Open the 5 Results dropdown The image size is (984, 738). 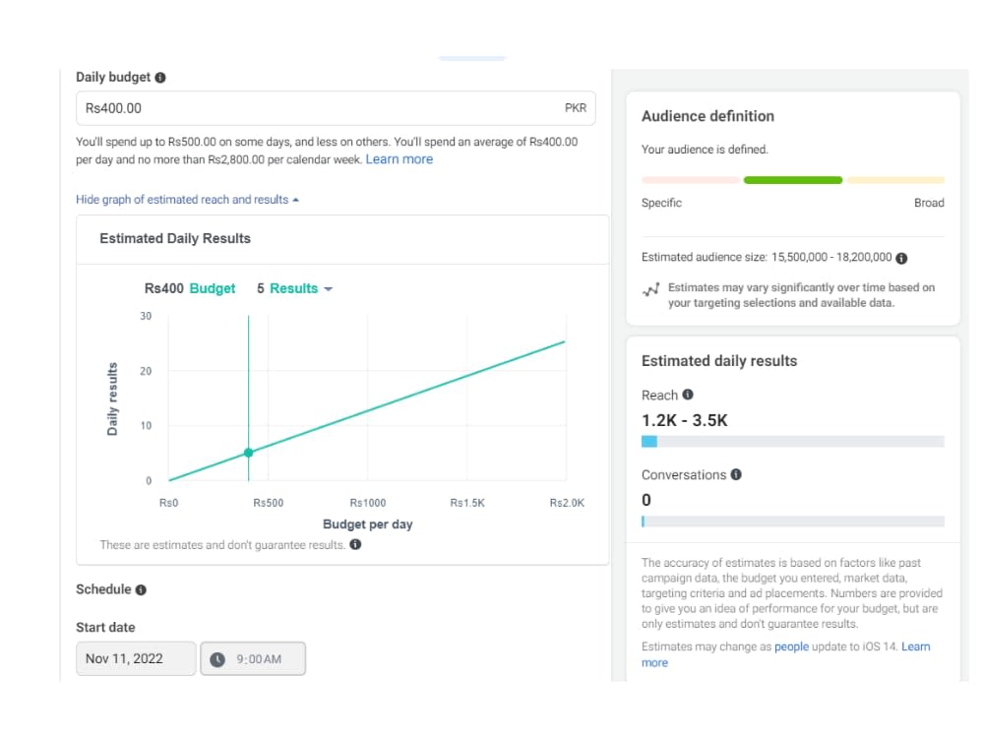click(294, 288)
